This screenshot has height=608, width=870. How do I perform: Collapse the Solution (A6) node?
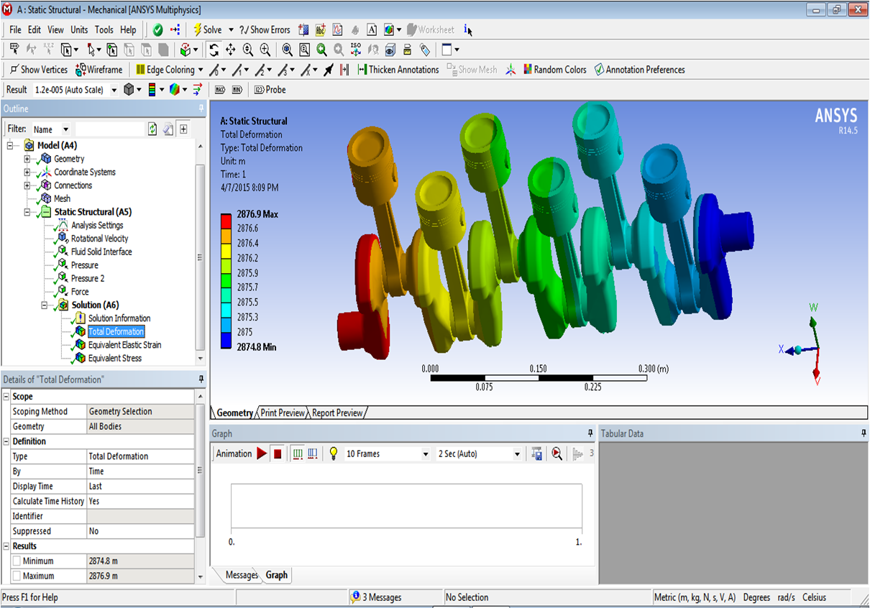point(45,305)
